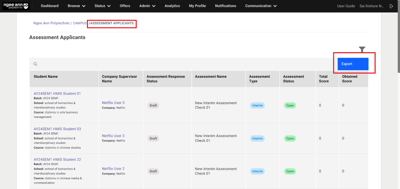
Task: Open AY24SEM1 HMIS Student 01 profile
Action: [57, 94]
